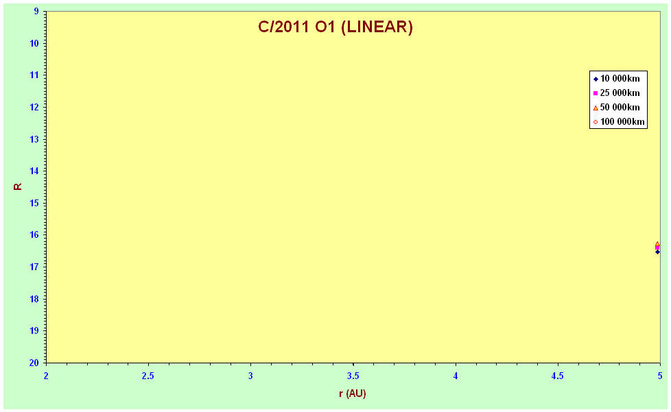Image resolution: width=671 pixels, height=412 pixels.
Task: Click y-axis label 16
Action: pyautogui.click(x=34, y=234)
